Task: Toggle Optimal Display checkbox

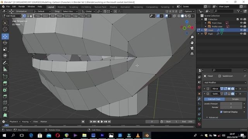Action: (221, 112)
